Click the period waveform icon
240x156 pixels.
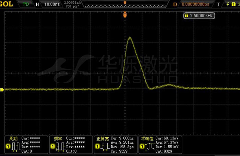15,147
